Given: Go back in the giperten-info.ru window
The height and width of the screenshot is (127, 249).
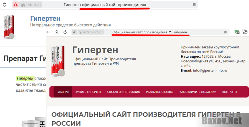Looking at the screenshot, I should pos(48,32).
